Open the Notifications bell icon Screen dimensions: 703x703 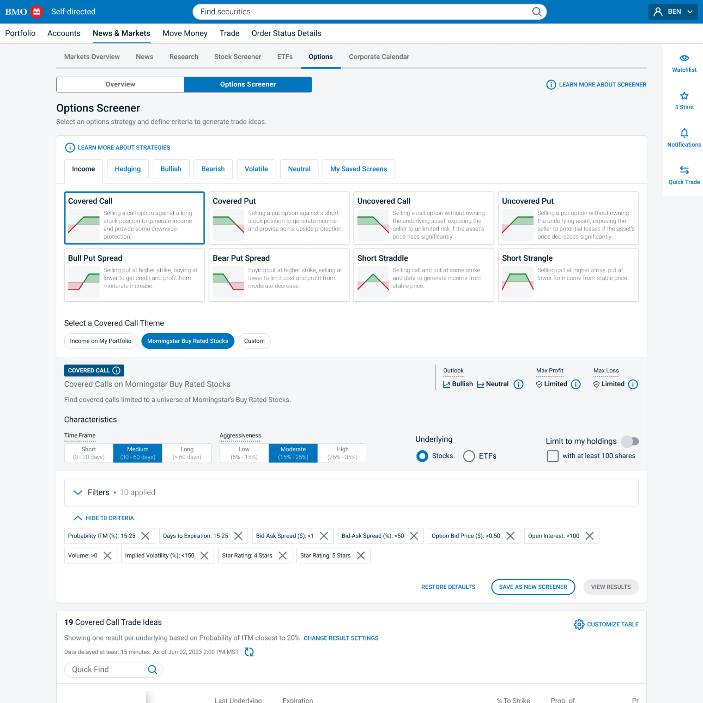[684, 133]
